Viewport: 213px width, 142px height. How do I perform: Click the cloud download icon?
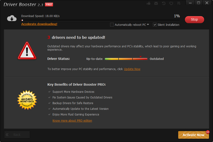pyautogui.click(x=12, y=18)
